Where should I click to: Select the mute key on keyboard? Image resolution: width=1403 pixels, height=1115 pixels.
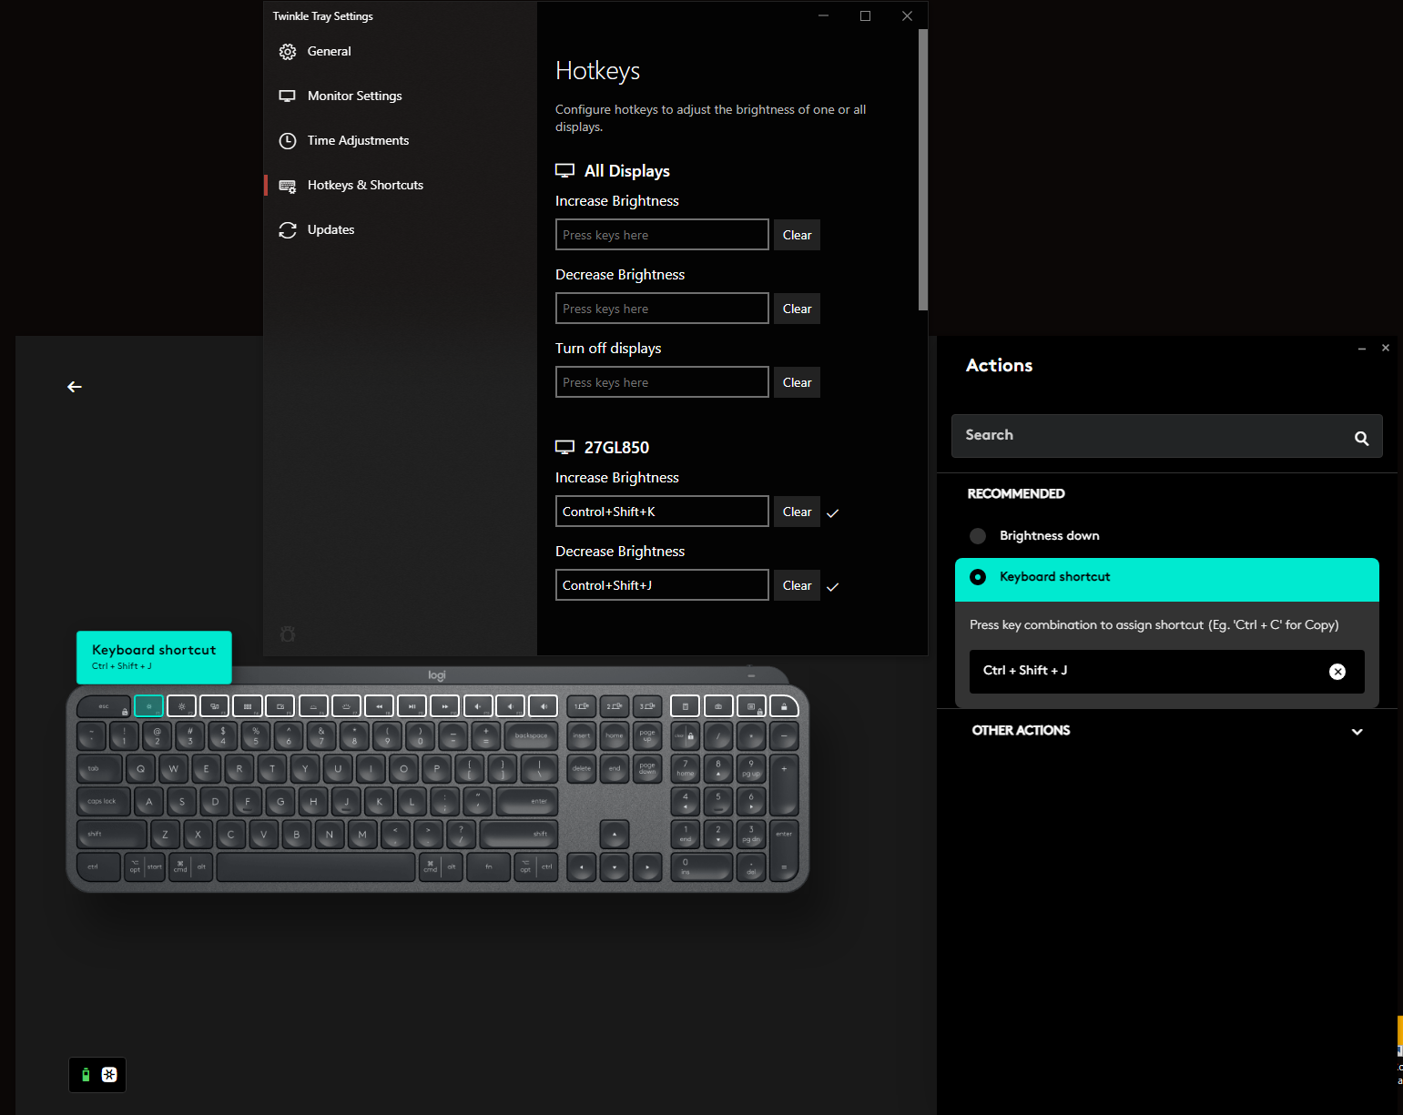478,706
